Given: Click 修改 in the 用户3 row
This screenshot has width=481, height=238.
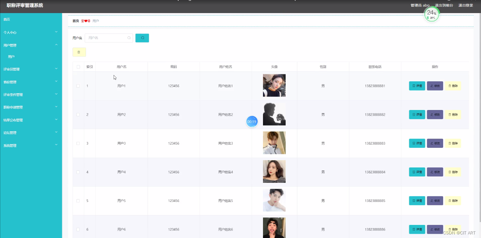Looking at the screenshot, I should coord(435,143).
